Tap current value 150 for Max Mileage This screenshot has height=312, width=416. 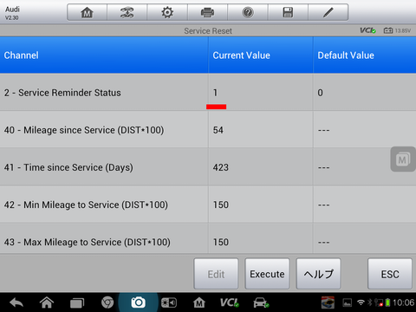(x=261, y=239)
